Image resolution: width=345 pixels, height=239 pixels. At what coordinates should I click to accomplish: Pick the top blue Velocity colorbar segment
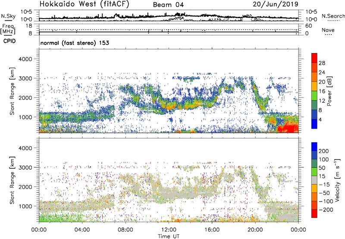pyautogui.click(x=314, y=147)
